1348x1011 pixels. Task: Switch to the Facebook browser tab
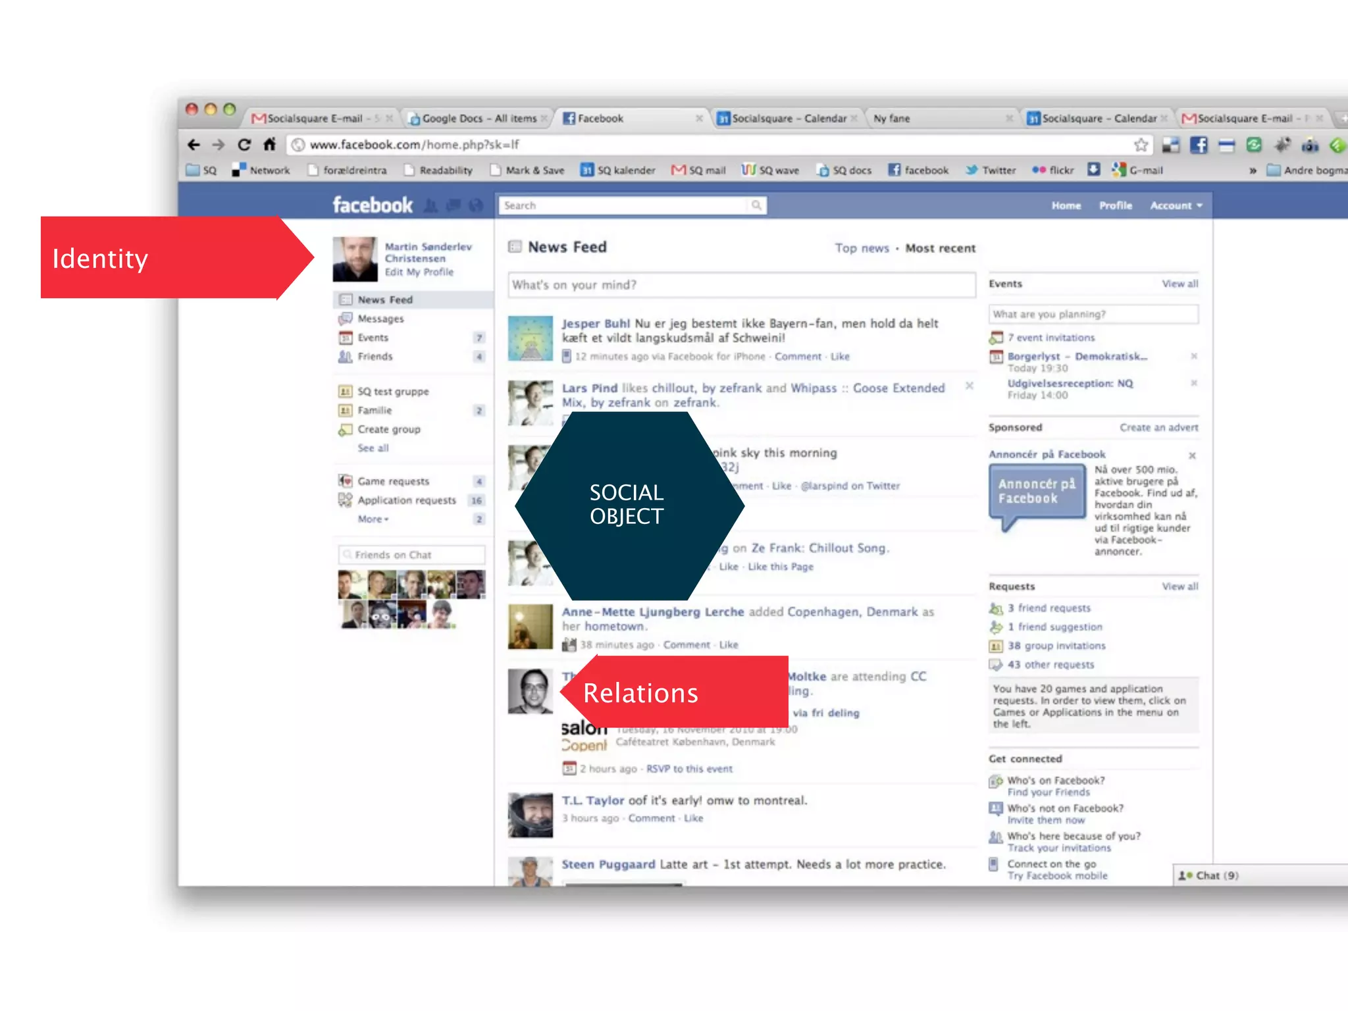click(632, 118)
